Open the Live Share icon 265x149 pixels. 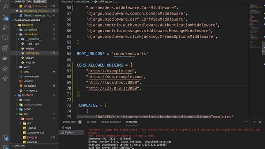click(5, 79)
